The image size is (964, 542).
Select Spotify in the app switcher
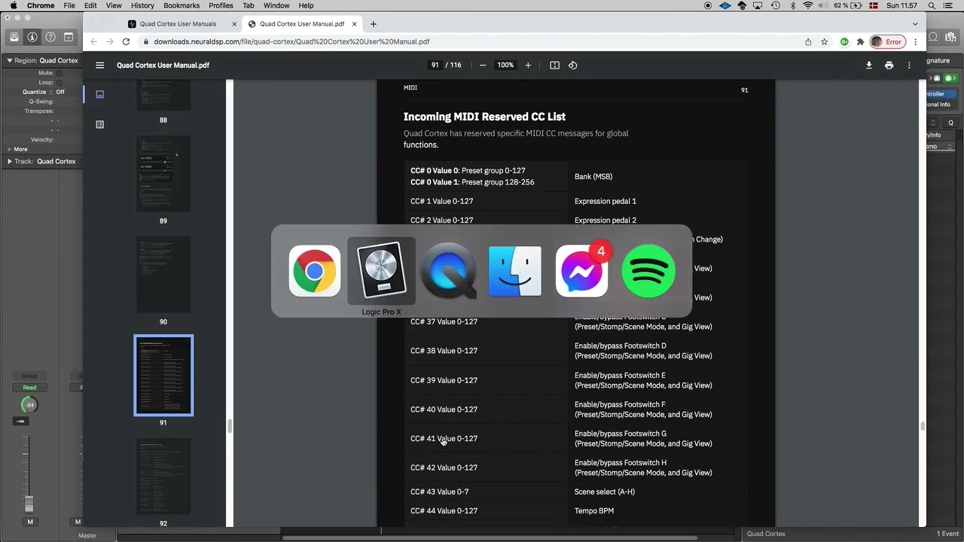point(648,271)
